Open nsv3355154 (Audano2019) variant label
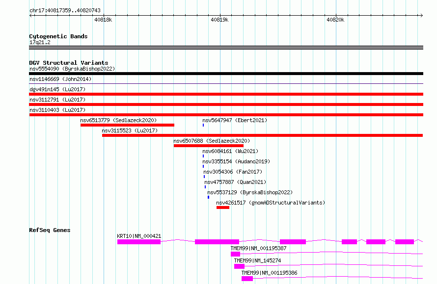Screen dimensions: 437x284 [x=236, y=161]
